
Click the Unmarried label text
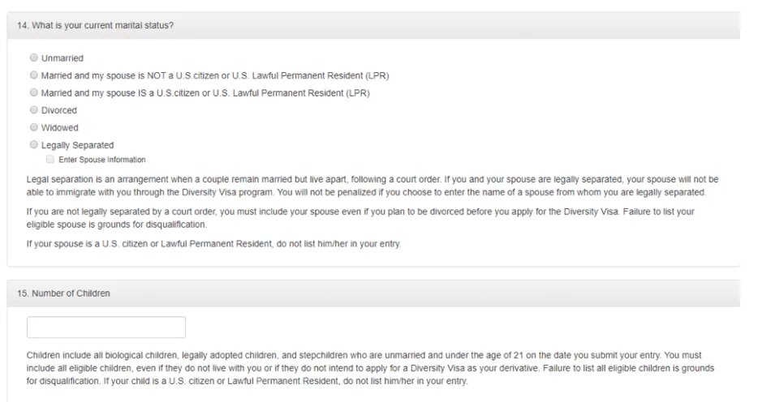[62, 58]
